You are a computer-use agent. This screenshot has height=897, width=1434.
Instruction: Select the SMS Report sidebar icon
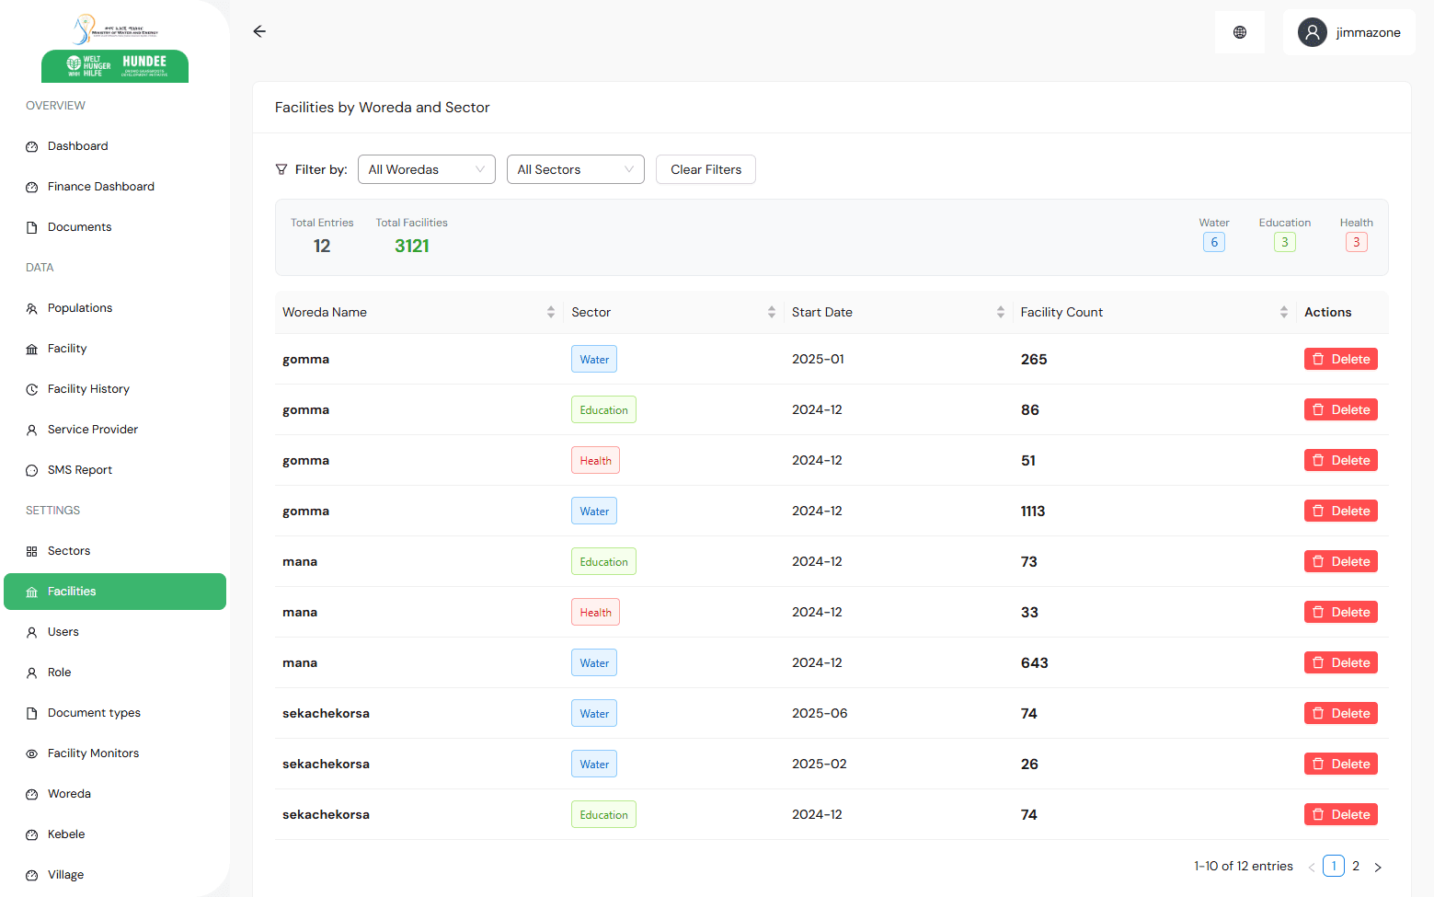(x=30, y=469)
